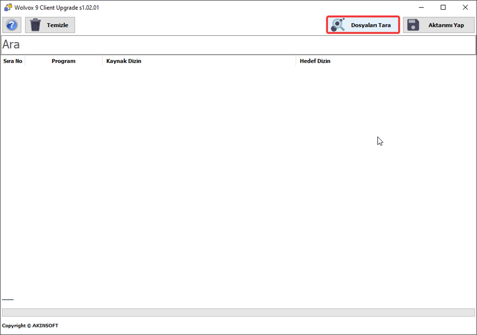This screenshot has height=335, width=477.
Task: Sort by the Sıra No column header
Action: 13,61
